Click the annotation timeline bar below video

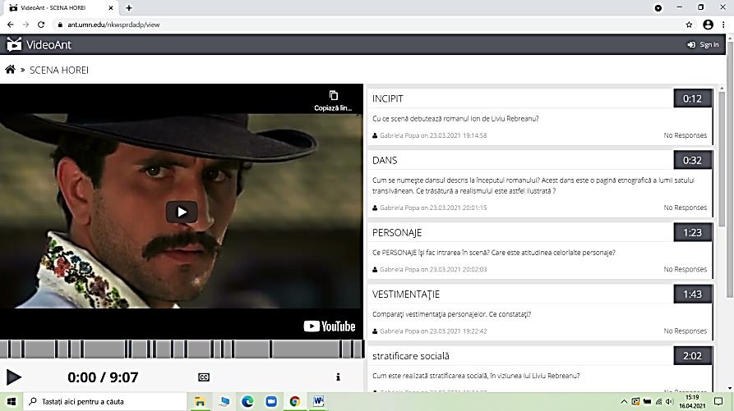182,349
